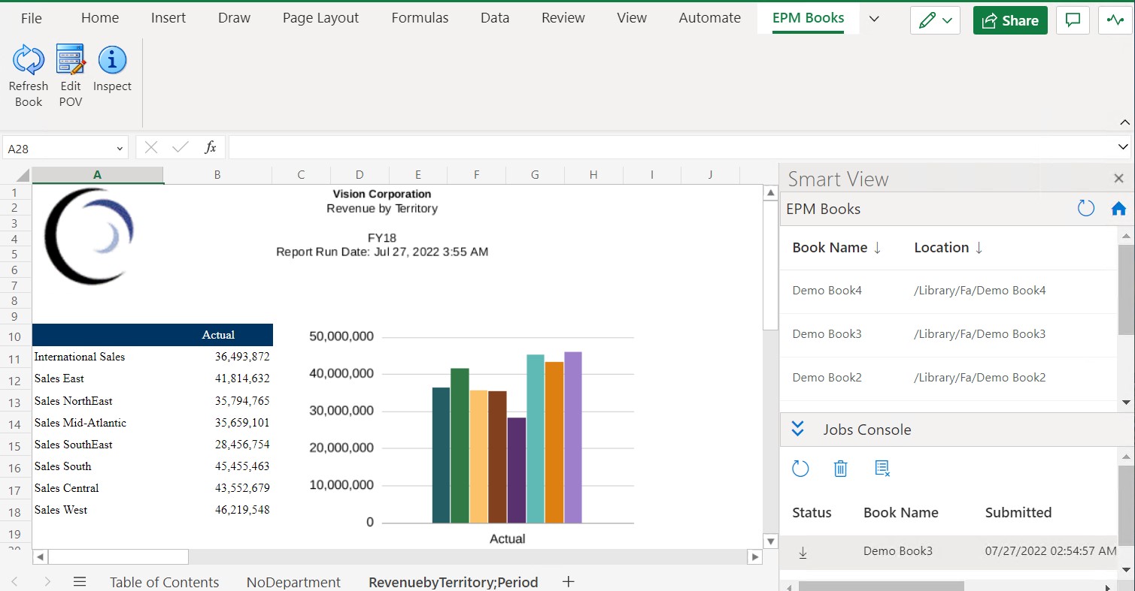Open the sheet list hamburger icon
This screenshot has width=1135, height=591.
pyautogui.click(x=79, y=581)
